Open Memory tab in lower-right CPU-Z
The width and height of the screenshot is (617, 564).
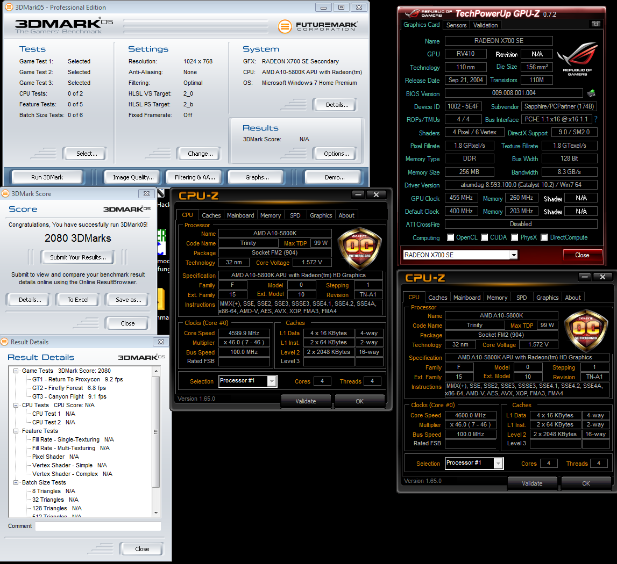point(497,298)
